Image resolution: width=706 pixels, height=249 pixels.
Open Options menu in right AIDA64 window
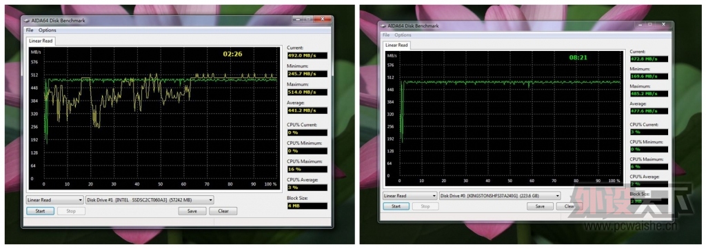(403, 34)
